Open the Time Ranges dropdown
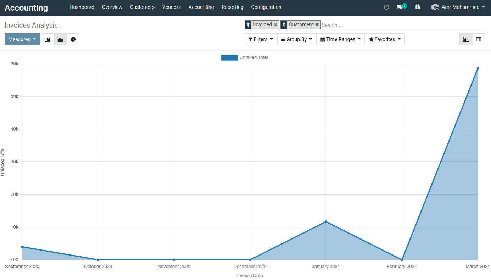This screenshot has height=280, width=491. click(340, 39)
